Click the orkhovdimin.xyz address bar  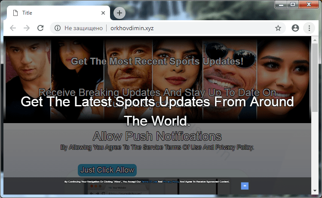coord(172,28)
